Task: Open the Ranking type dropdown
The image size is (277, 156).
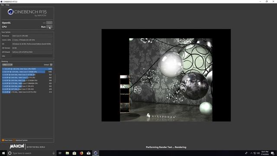Action: click(x=7, y=65)
